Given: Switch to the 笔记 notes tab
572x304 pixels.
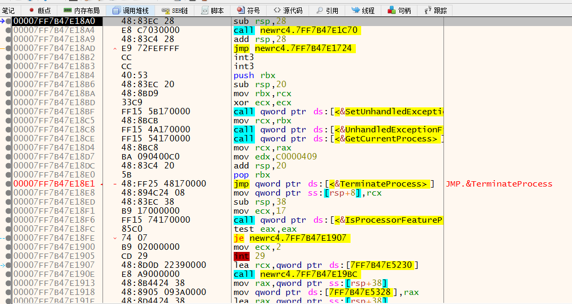Looking at the screenshot, I should (8, 10).
